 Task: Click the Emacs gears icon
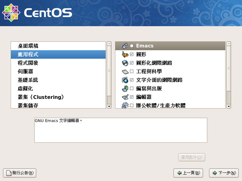125,46
